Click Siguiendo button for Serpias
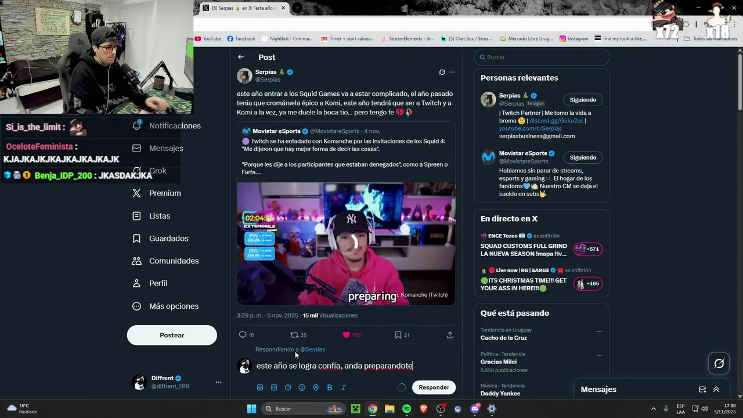 (583, 100)
